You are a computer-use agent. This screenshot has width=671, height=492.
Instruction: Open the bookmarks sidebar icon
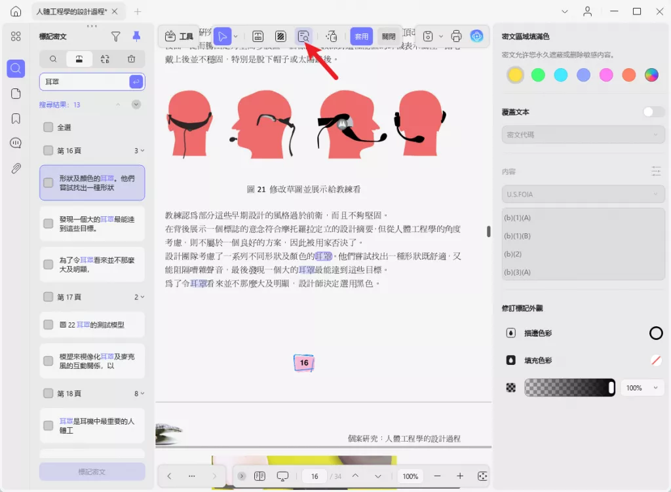coord(16,119)
